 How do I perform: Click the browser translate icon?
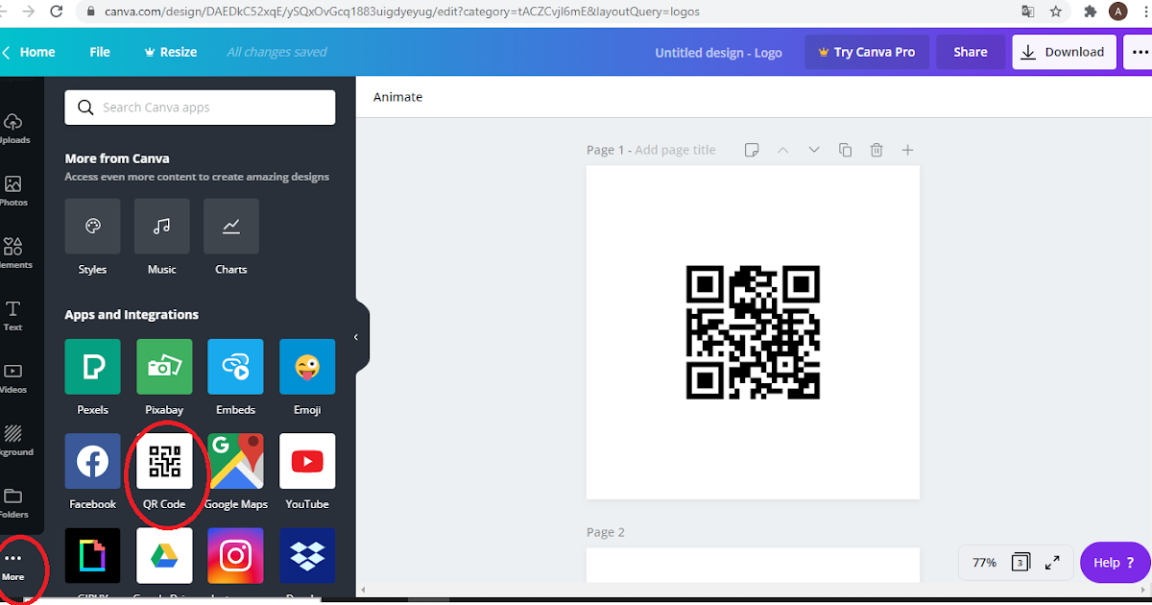1027,12
